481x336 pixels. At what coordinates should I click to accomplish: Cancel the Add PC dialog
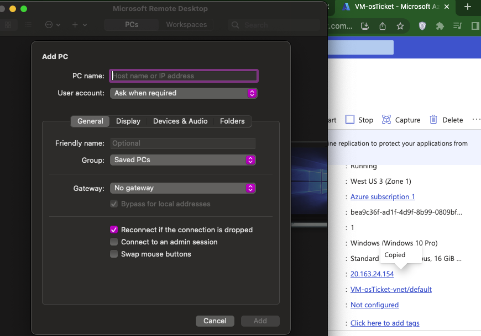coord(215,321)
